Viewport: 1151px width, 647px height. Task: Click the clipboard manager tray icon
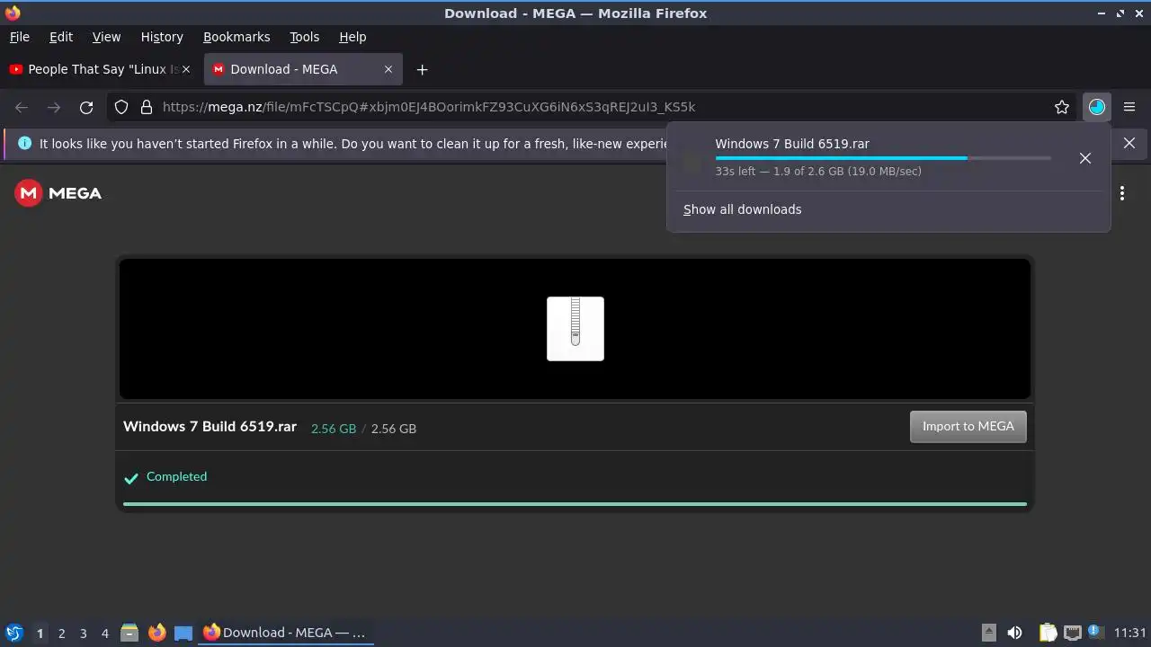click(1048, 633)
